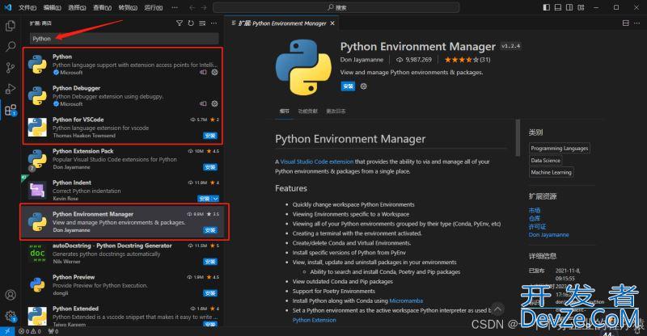The height and width of the screenshot is (336, 647).
Task: Toggle the primary sidebar visibility
Action: 547,7
